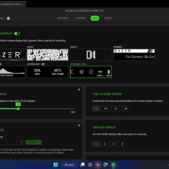169x169 pixels.
Task: Switch to the Lighting tab
Action: (81, 18)
